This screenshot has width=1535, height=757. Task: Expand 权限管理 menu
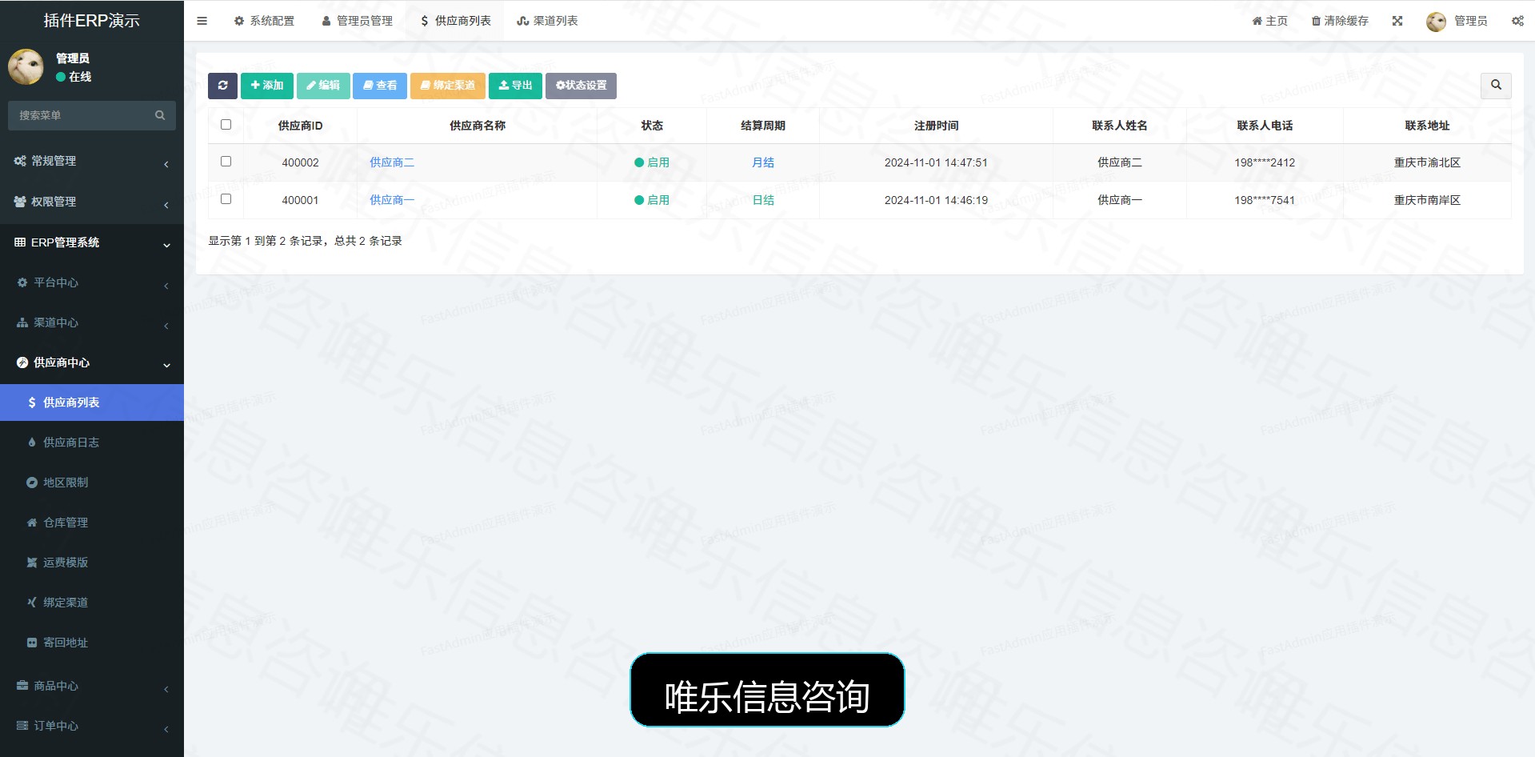tap(92, 202)
